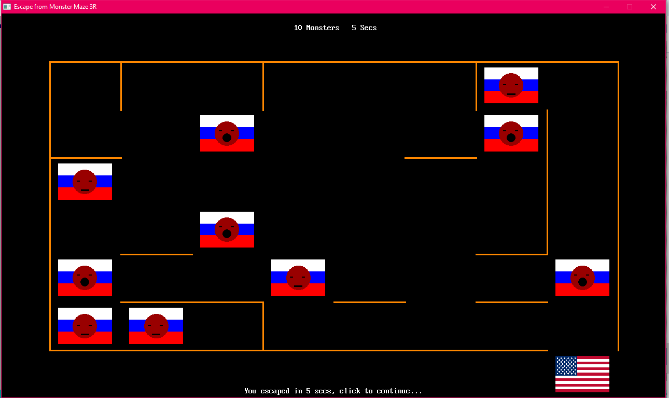The image size is (669, 398).
Task: Click the closed-mouth monster in the maze center
Action: tap(298, 278)
